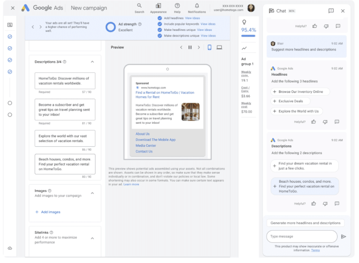Show next ad preview
The width and height of the screenshot is (359, 263).
[x=199, y=48]
